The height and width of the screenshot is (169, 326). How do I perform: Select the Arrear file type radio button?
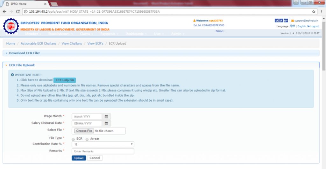[x=87, y=139]
